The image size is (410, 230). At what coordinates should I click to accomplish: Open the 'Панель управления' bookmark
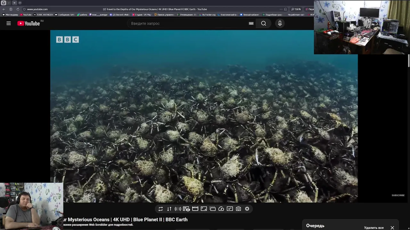coord(164,15)
